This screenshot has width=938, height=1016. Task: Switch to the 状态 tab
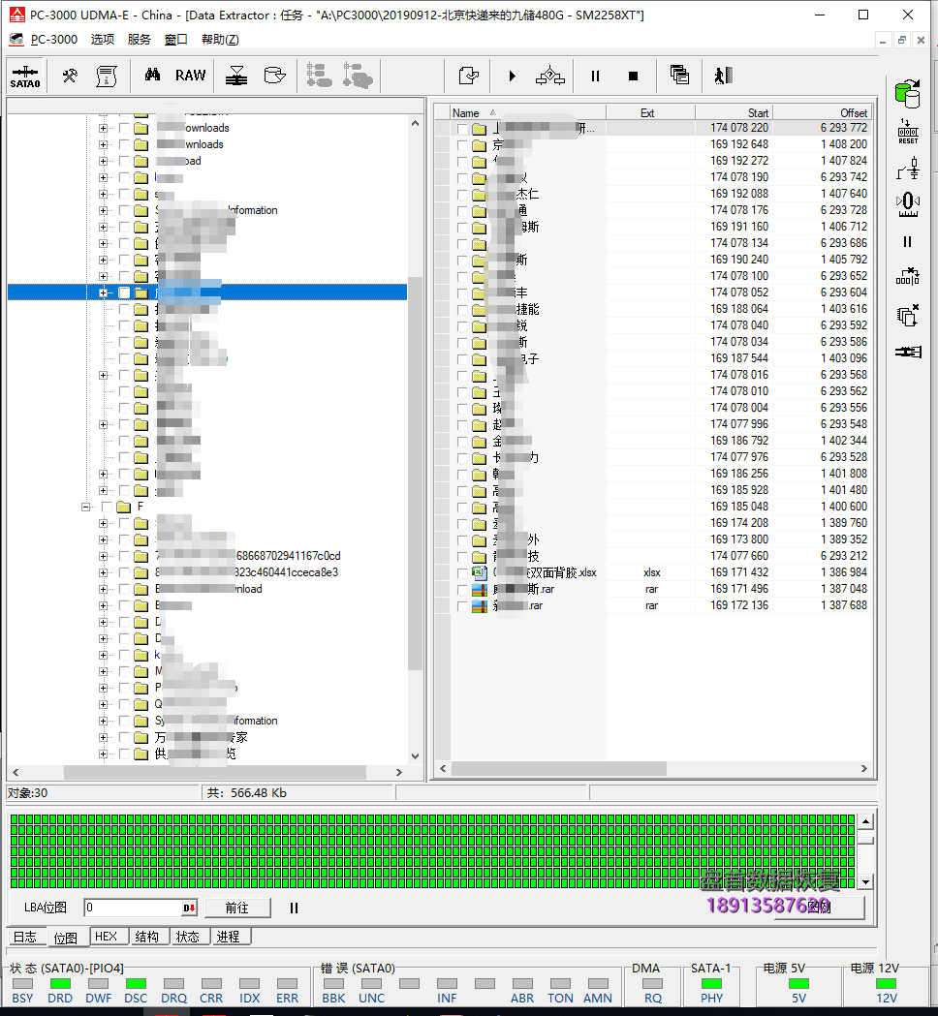tap(188, 937)
